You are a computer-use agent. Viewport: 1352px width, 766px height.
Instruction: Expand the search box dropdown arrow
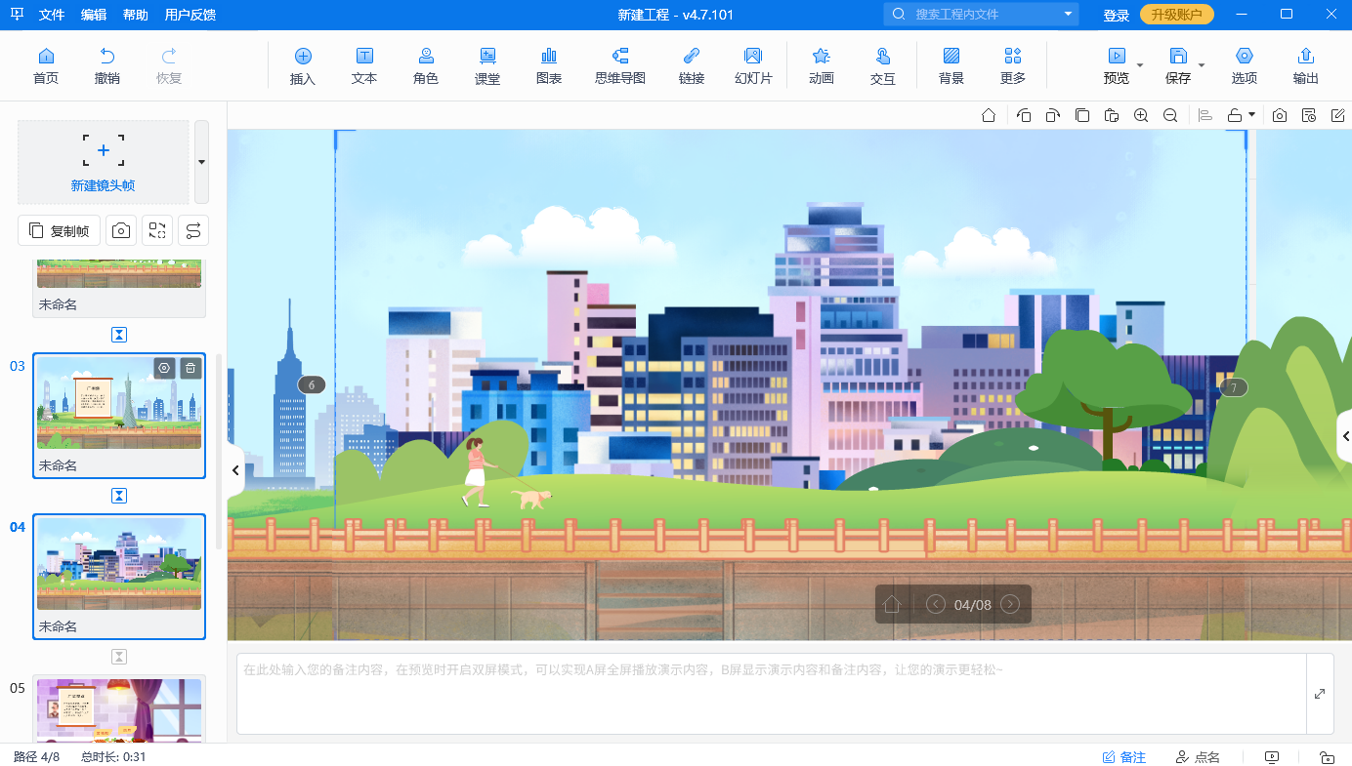tap(1068, 15)
